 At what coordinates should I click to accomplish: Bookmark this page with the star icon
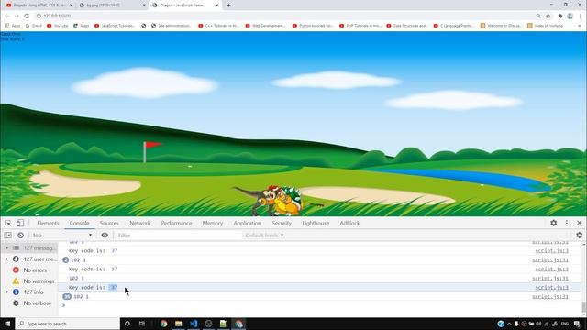point(548,16)
